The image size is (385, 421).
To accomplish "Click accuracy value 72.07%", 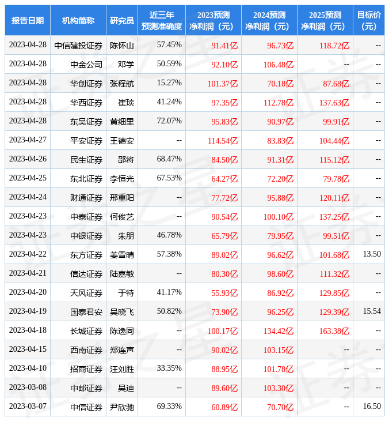I will click(169, 121).
